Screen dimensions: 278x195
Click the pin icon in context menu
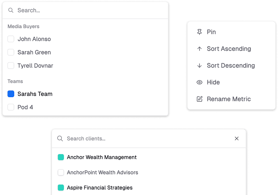199,32
